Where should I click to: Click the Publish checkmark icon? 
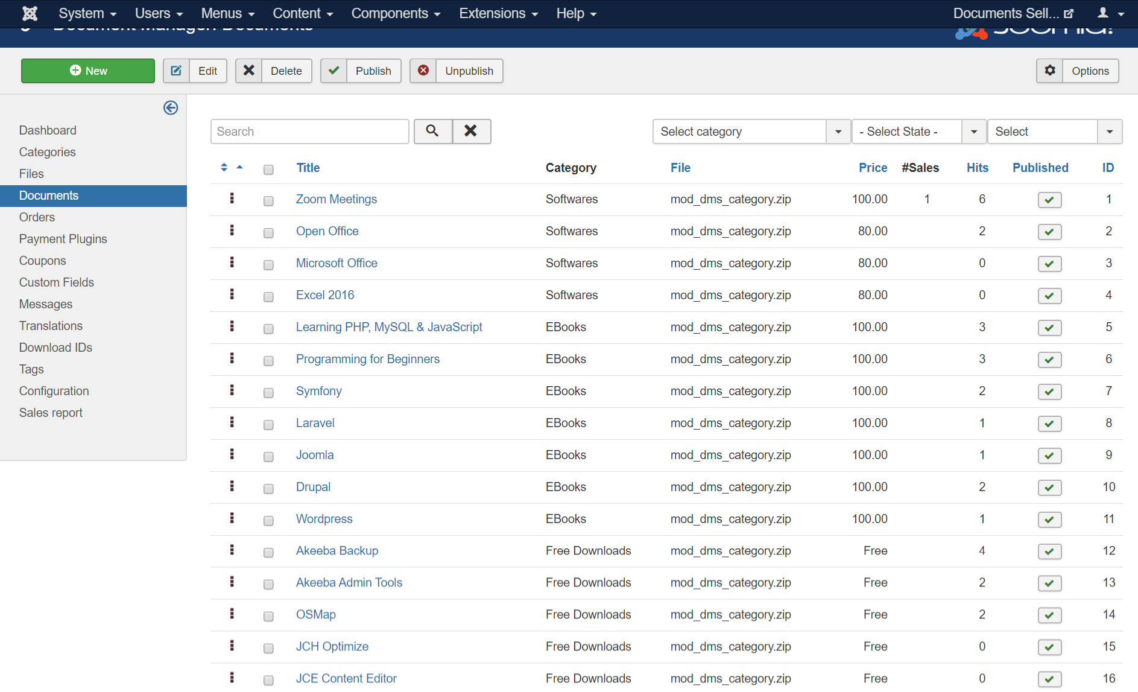point(333,71)
